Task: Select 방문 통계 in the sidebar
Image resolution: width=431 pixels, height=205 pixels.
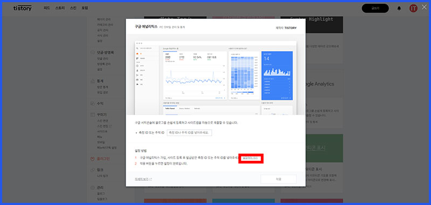Action: (x=102, y=87)
